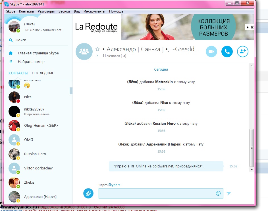
Task: Select the nikita220907 contact name
Action: click(34, 109)
